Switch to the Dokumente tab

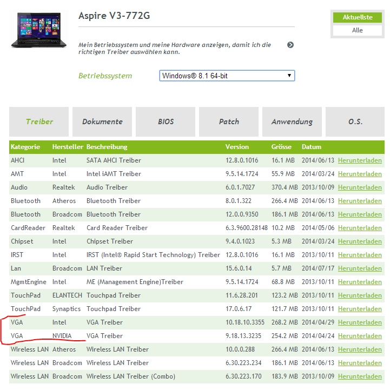pyautogui.click(x=102, y=122)
